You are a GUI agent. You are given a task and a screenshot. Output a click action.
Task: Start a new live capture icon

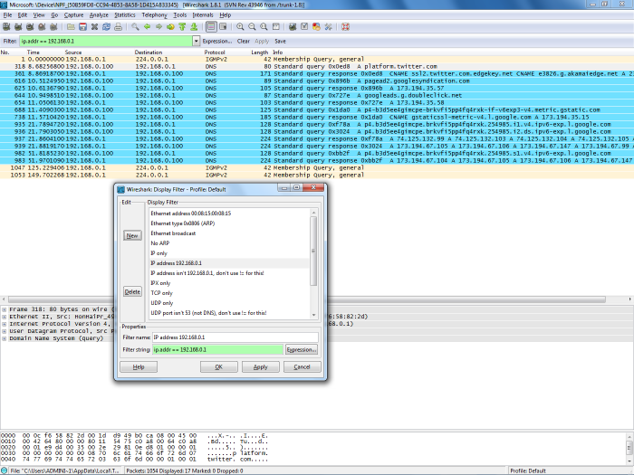coord(30,27)
